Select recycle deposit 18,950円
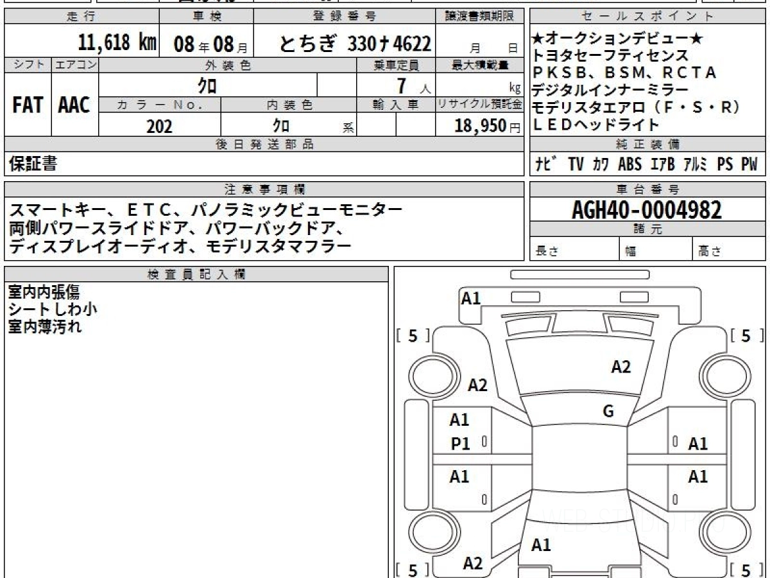770x578 pixels. click(x=488, y=126)
